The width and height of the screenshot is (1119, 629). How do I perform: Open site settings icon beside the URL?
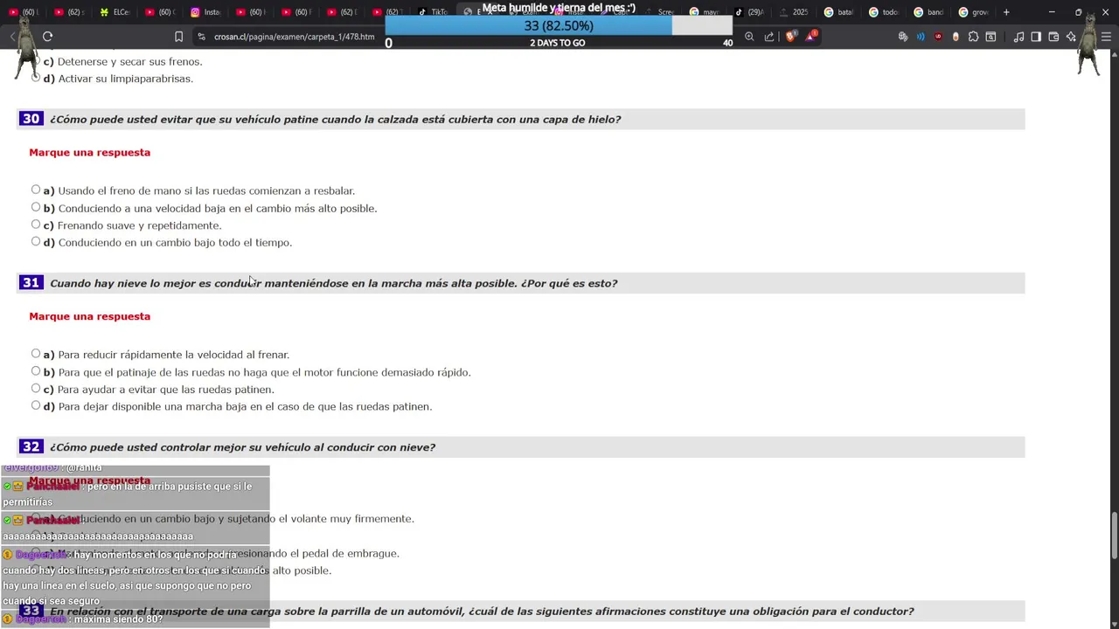[x=201, y=37]
